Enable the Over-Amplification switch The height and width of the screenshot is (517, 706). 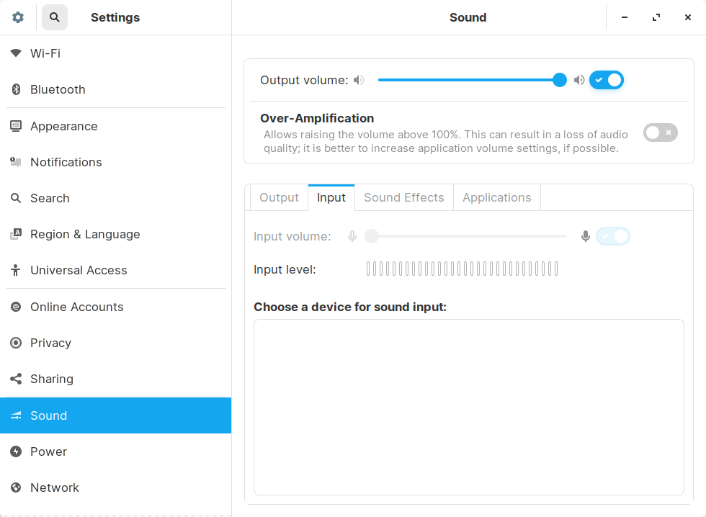[x=660, y=132]
